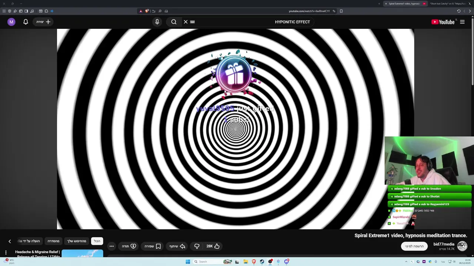474x266 pixels.
Task: Open YouTube notifications bell
Action: point(26,22)
